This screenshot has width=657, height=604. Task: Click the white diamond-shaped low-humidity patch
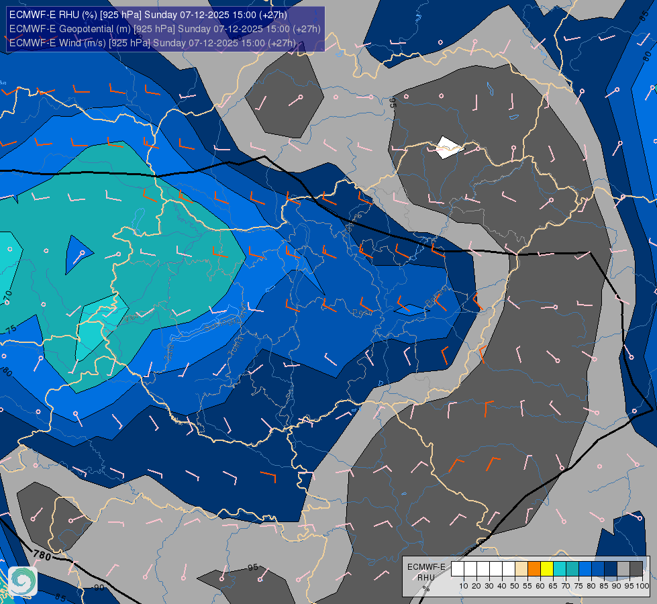click(448, 148)
